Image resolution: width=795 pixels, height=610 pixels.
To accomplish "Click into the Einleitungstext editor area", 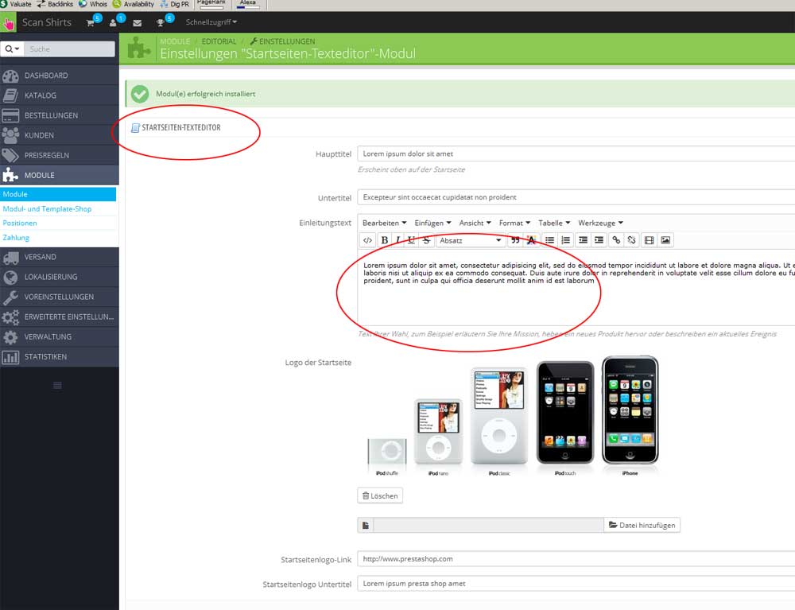I will point(576,286).
